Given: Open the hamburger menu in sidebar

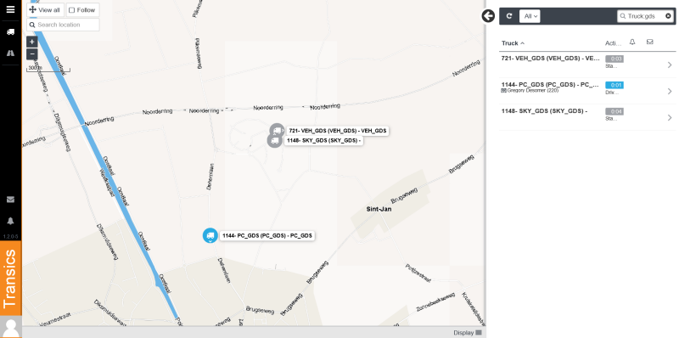Looking at the screenshot, I should tap(10, 9).
